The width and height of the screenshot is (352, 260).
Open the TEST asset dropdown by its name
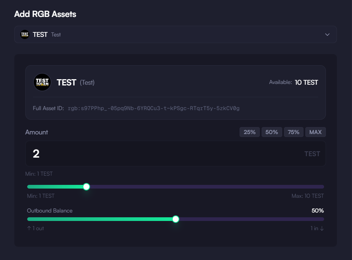[x=40, y=34]
